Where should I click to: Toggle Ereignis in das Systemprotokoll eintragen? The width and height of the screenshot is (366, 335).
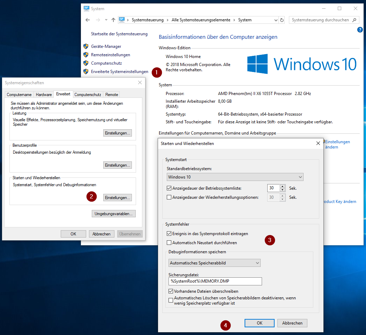[x=169, y=234]
